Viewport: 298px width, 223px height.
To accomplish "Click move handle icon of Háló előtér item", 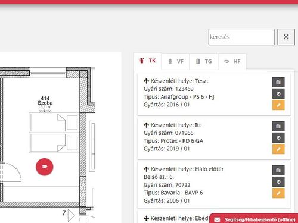I will click(146, 169).
